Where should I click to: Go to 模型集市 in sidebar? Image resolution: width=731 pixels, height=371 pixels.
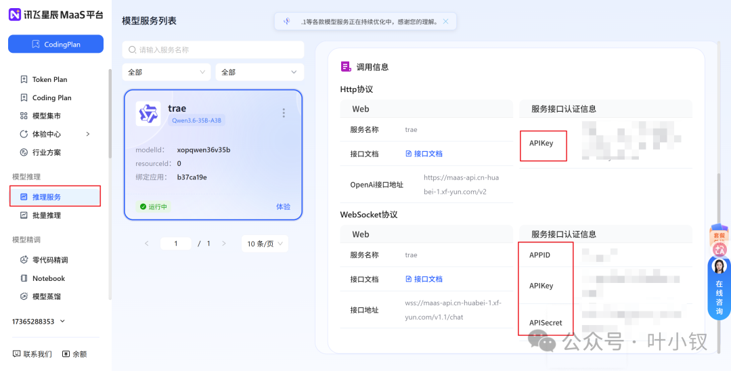(x=47, y=116)
